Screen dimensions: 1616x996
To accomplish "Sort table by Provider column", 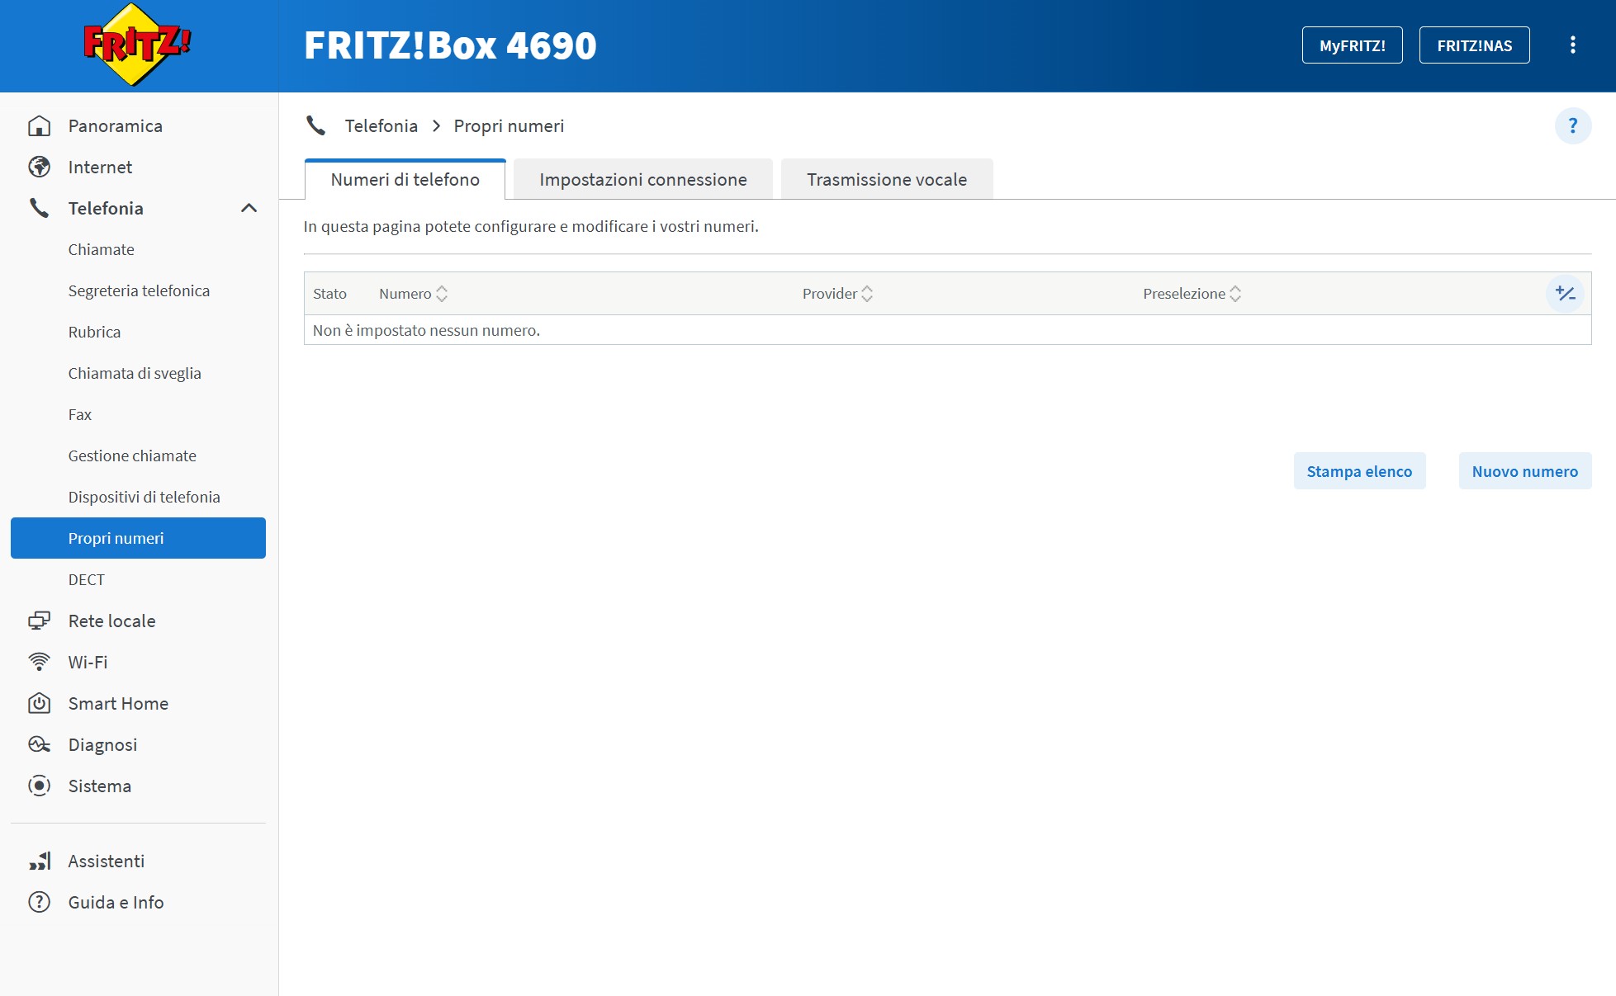I will 837,294.
